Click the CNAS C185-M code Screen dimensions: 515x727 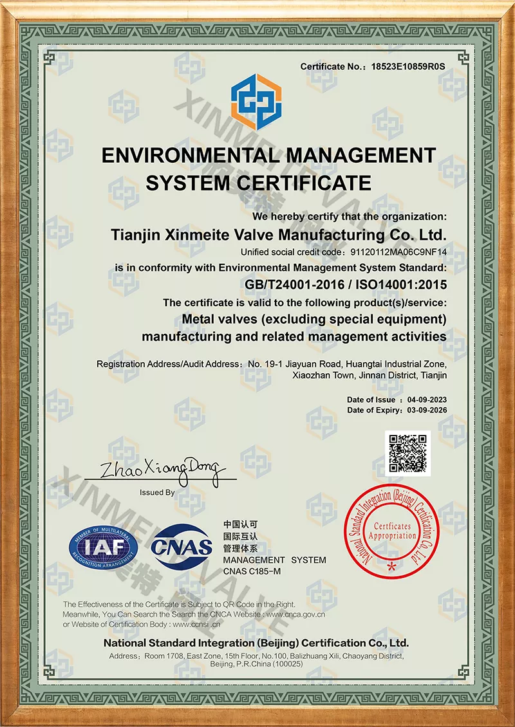(252, 572)
